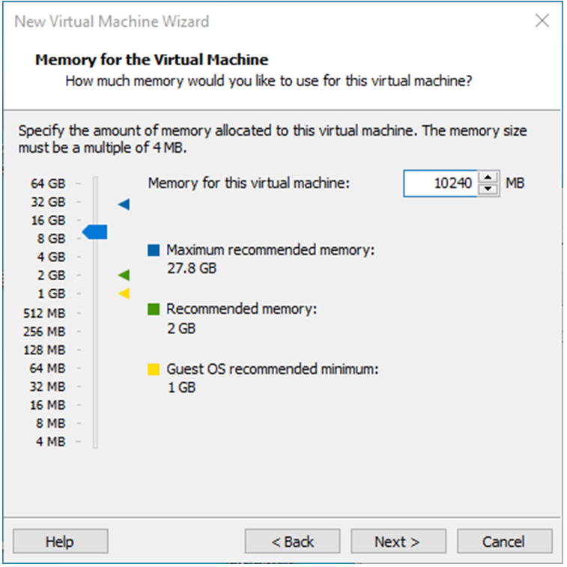Set slider to the 16 GB mark

[95, 220]
